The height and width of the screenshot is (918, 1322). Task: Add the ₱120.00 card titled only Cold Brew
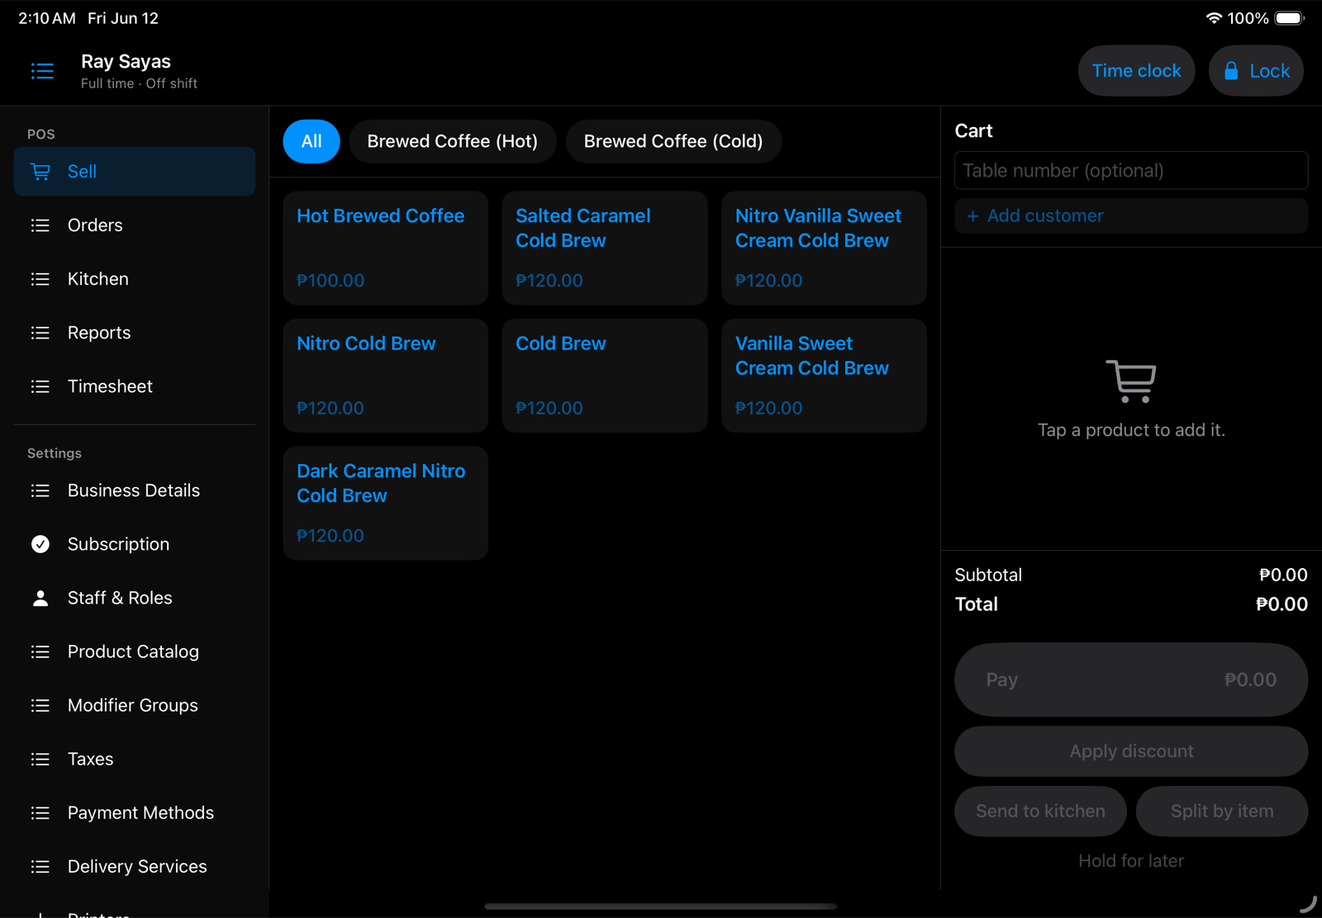(605, 376)
